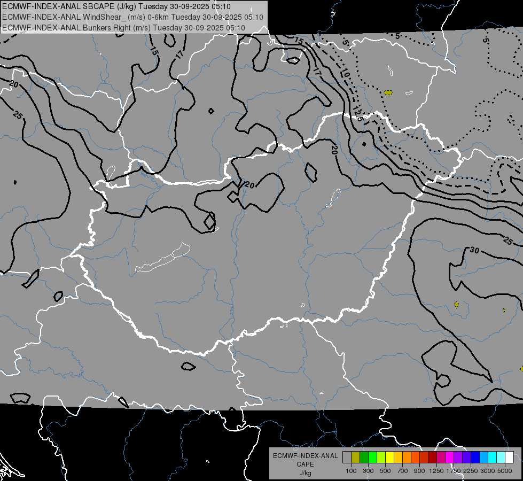Click the 5000 value under the legend

pos(505,471)
